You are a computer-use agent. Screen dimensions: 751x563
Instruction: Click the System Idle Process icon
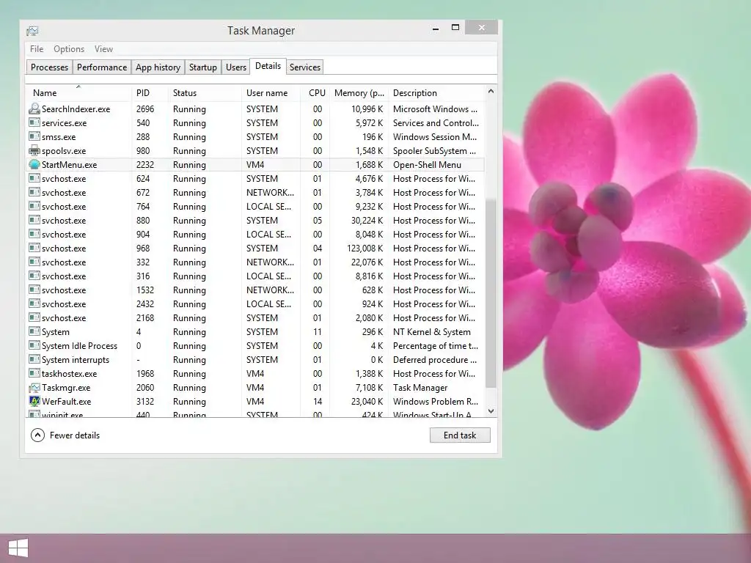tap(34, 345)
